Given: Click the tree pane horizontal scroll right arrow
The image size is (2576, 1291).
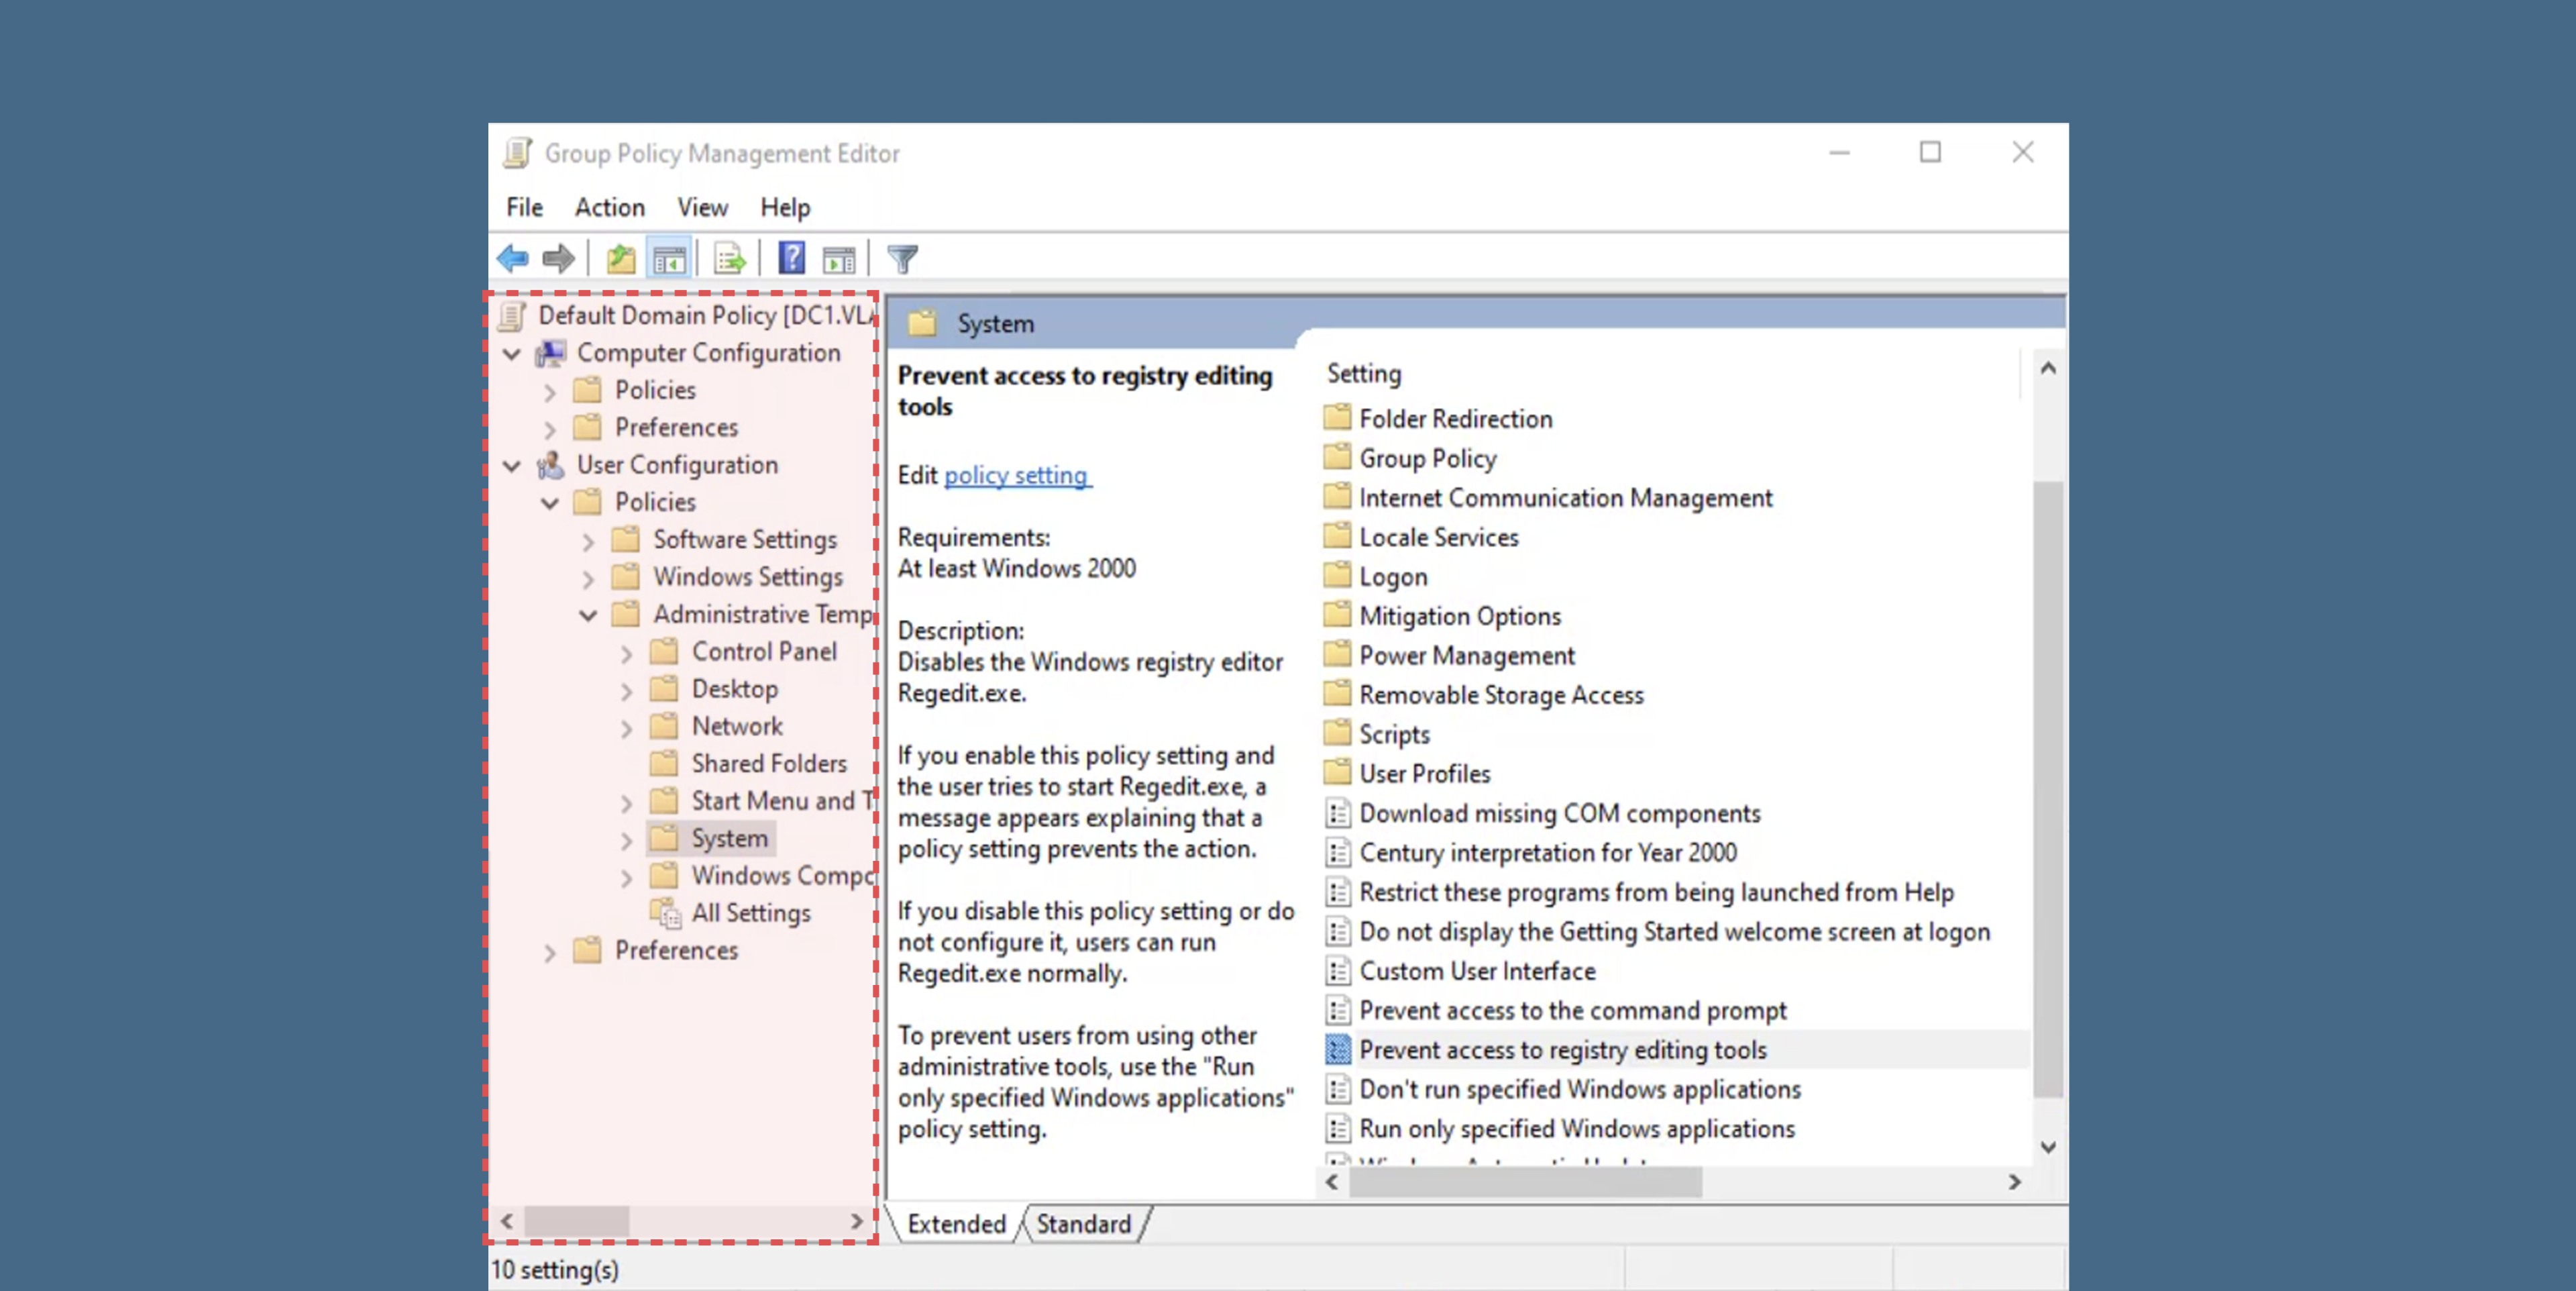Looking at the screenshot, I should pyautogui.click(x=856, y=1221).
